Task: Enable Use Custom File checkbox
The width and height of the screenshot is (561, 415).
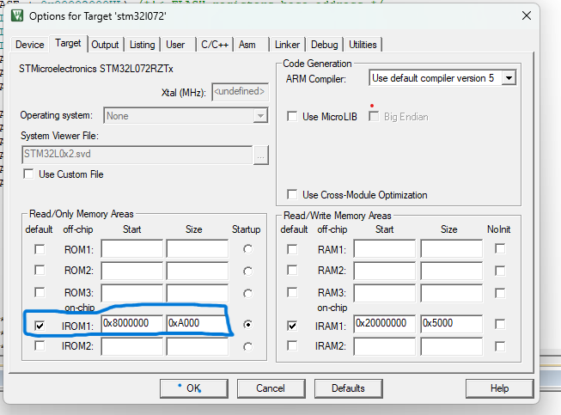Action: 28,174
